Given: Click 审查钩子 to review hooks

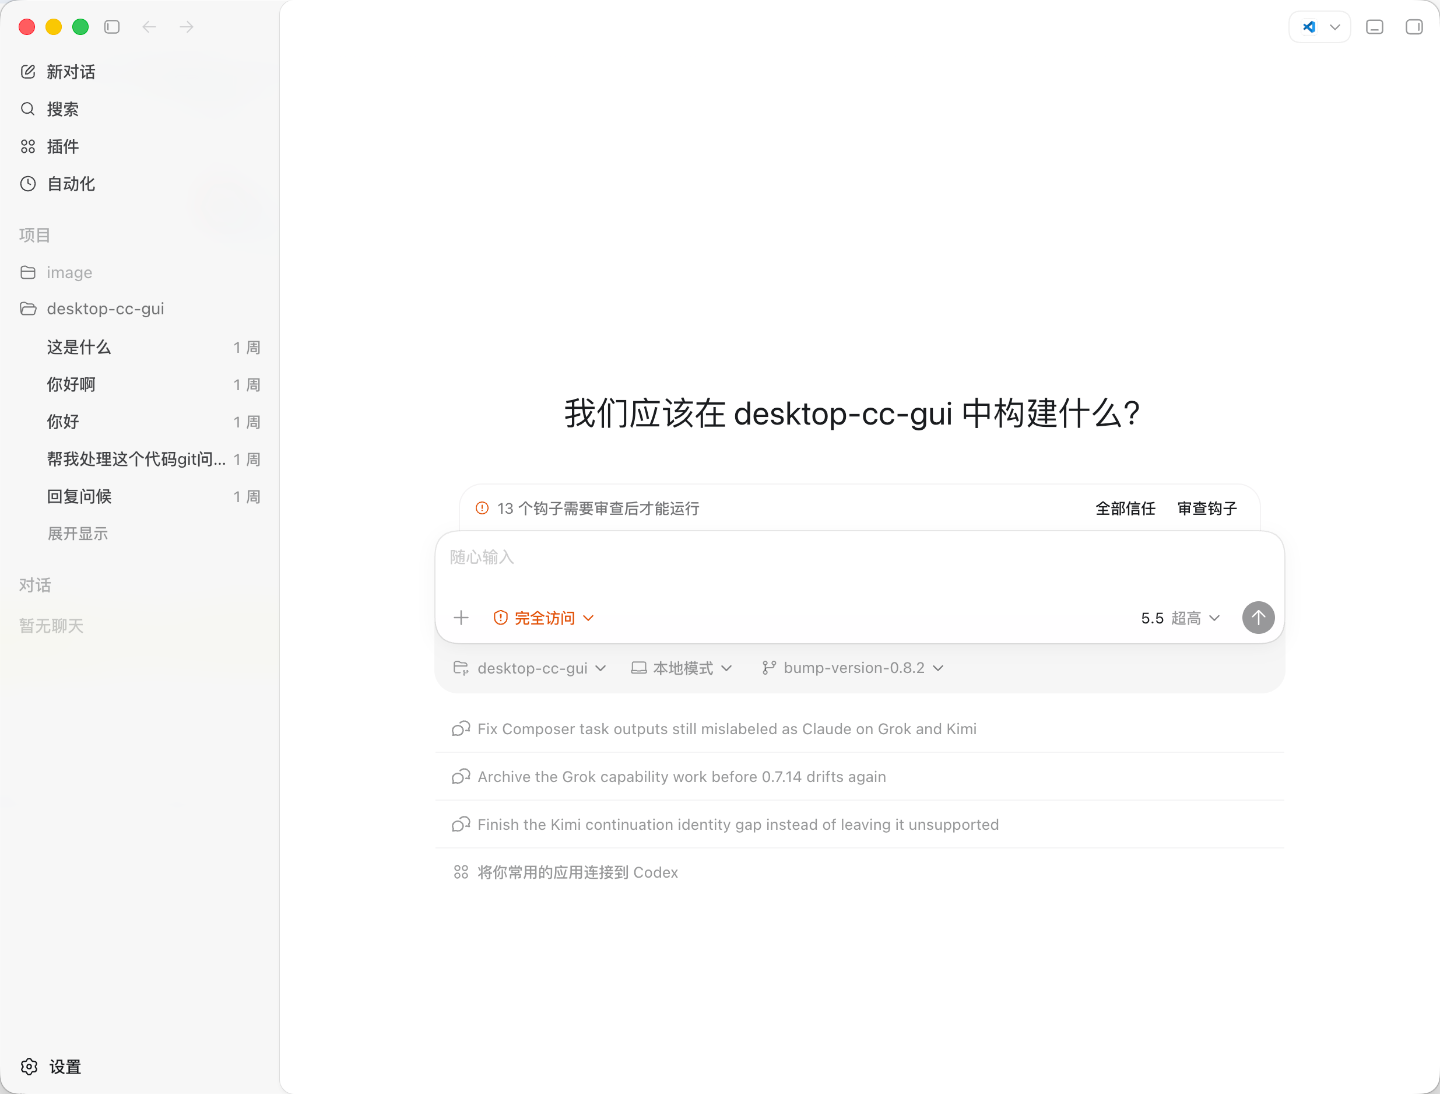Looking at the screenshot, I should (1207, 509).
